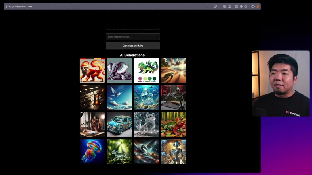Open the MetaMask fox extension icon
The image size is (312, 175).
(258, 7)
